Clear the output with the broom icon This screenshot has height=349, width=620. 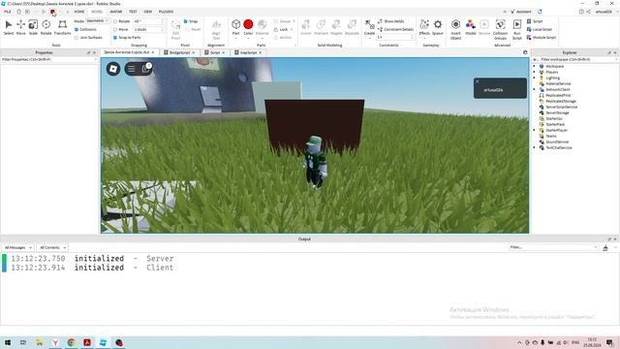[604, 248]
